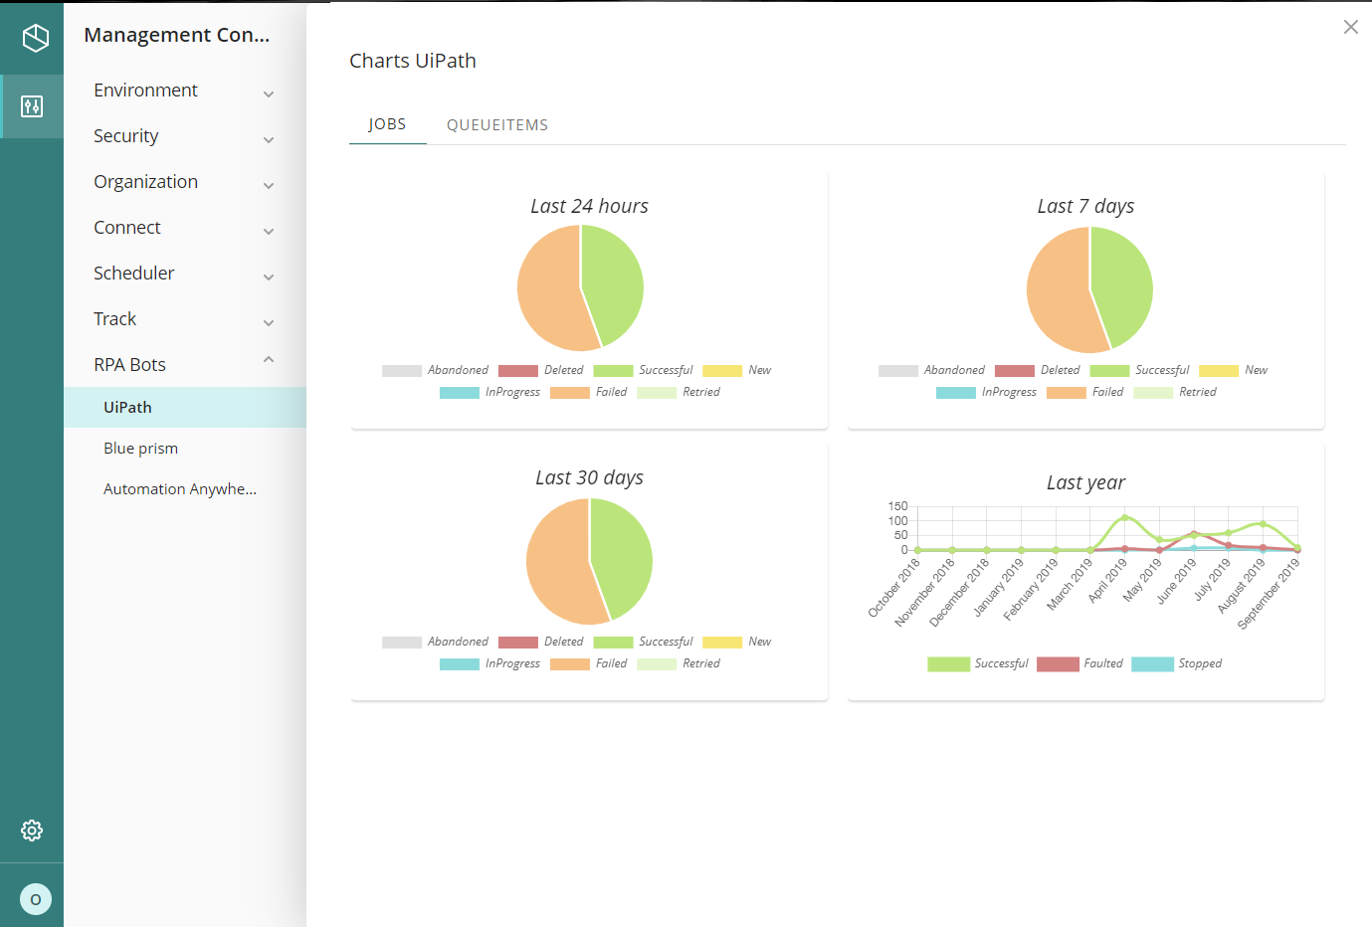Toggle Successful legend in Last 7 days
1372x927 pixels.
[1139, 370]
